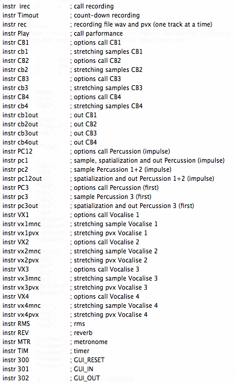Click the 'instr CB1' entry
Viewport: 235px width, 384px height.
pyautogui.click(x=16, y=42)
